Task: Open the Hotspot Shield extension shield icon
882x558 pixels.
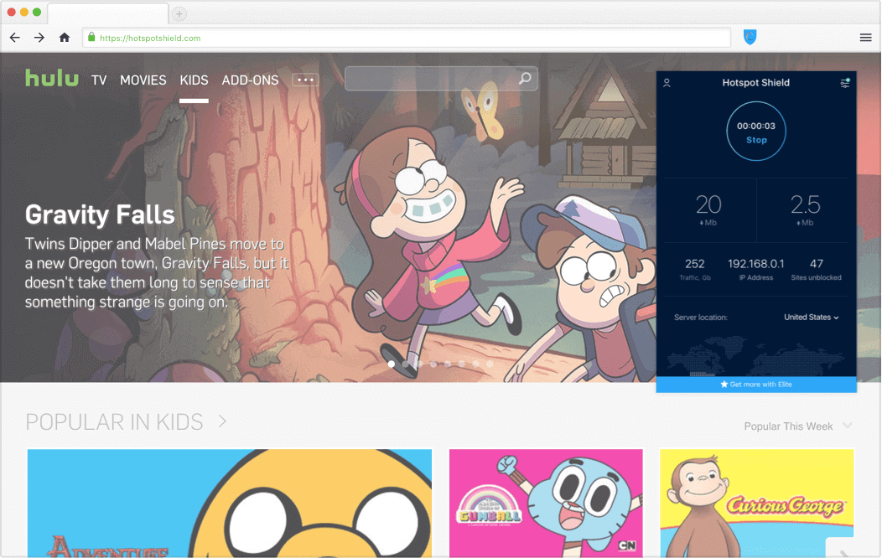Action: (x=750, y=37)
